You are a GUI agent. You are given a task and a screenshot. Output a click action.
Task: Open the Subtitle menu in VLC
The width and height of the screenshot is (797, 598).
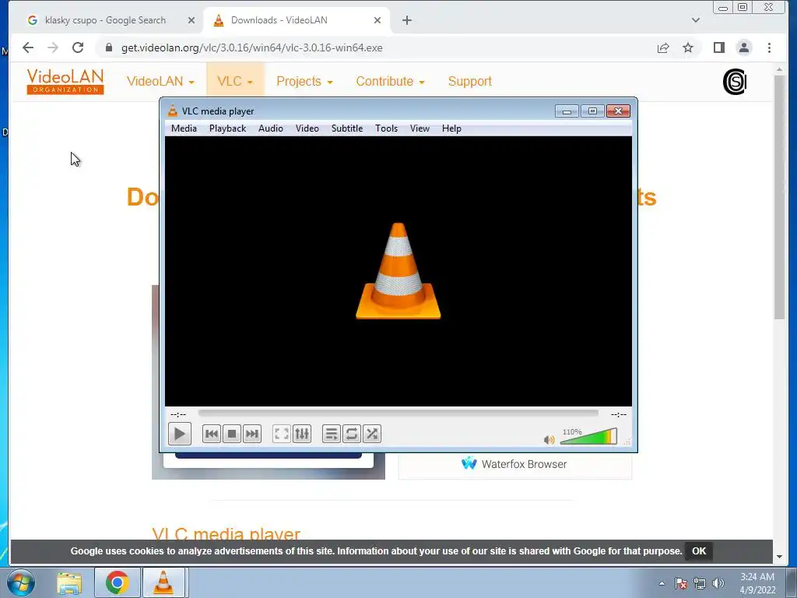point(347,128)
